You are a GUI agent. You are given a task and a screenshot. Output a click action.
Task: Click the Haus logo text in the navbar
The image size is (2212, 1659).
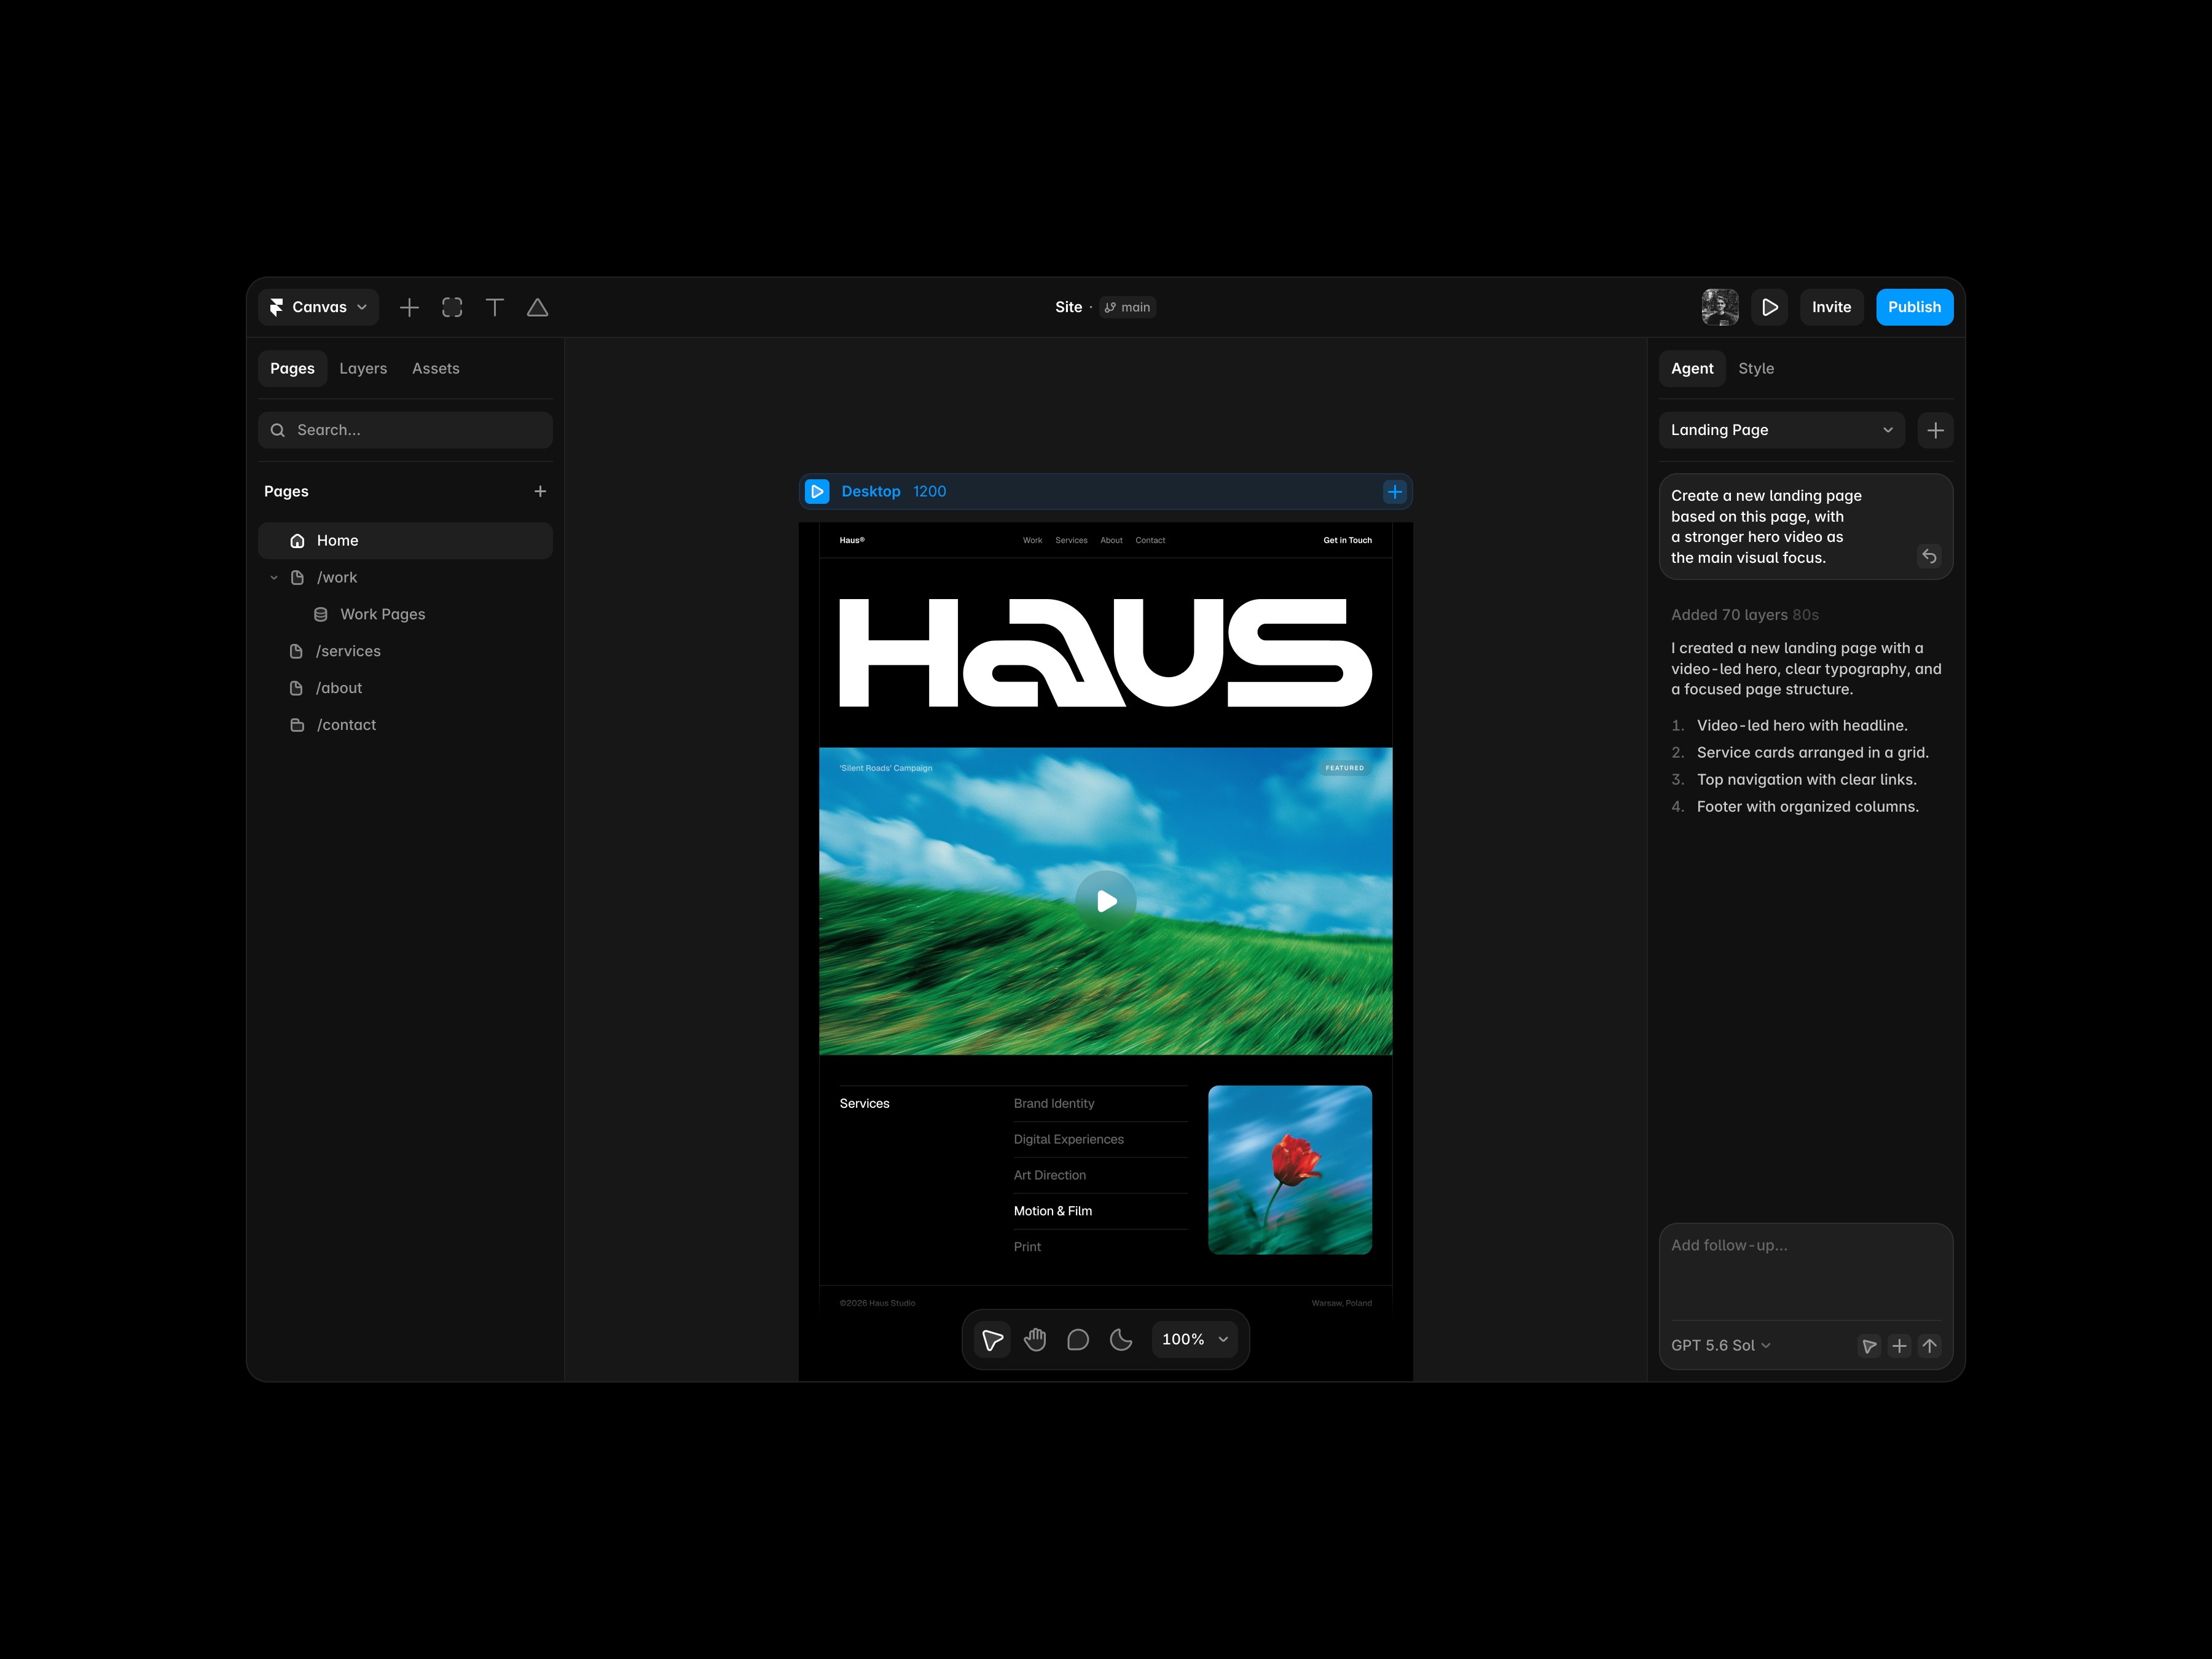point(852,540)
